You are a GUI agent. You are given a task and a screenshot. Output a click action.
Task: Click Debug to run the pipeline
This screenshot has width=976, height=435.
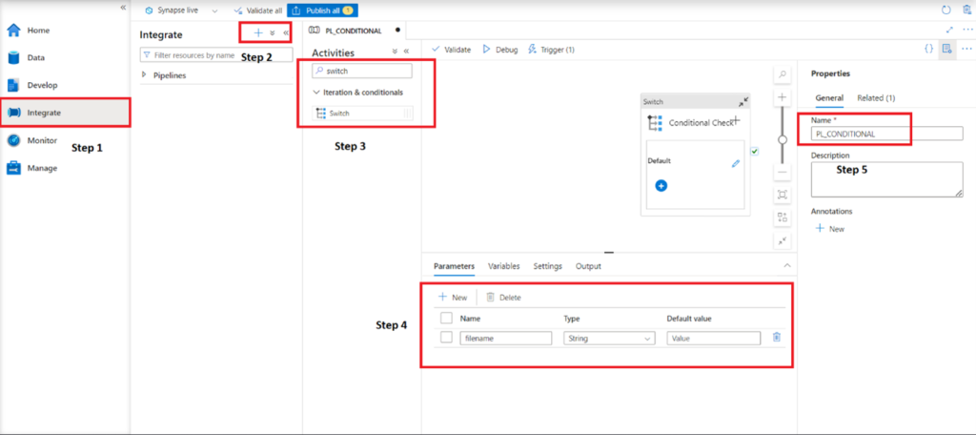500,49
